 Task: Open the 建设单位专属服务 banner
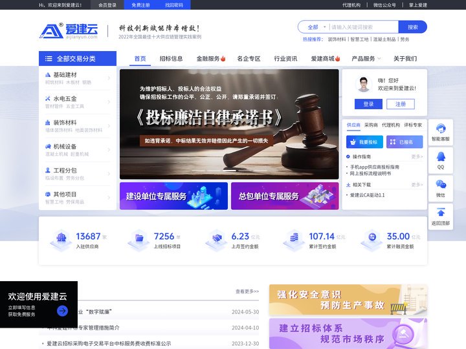point(173,196)
